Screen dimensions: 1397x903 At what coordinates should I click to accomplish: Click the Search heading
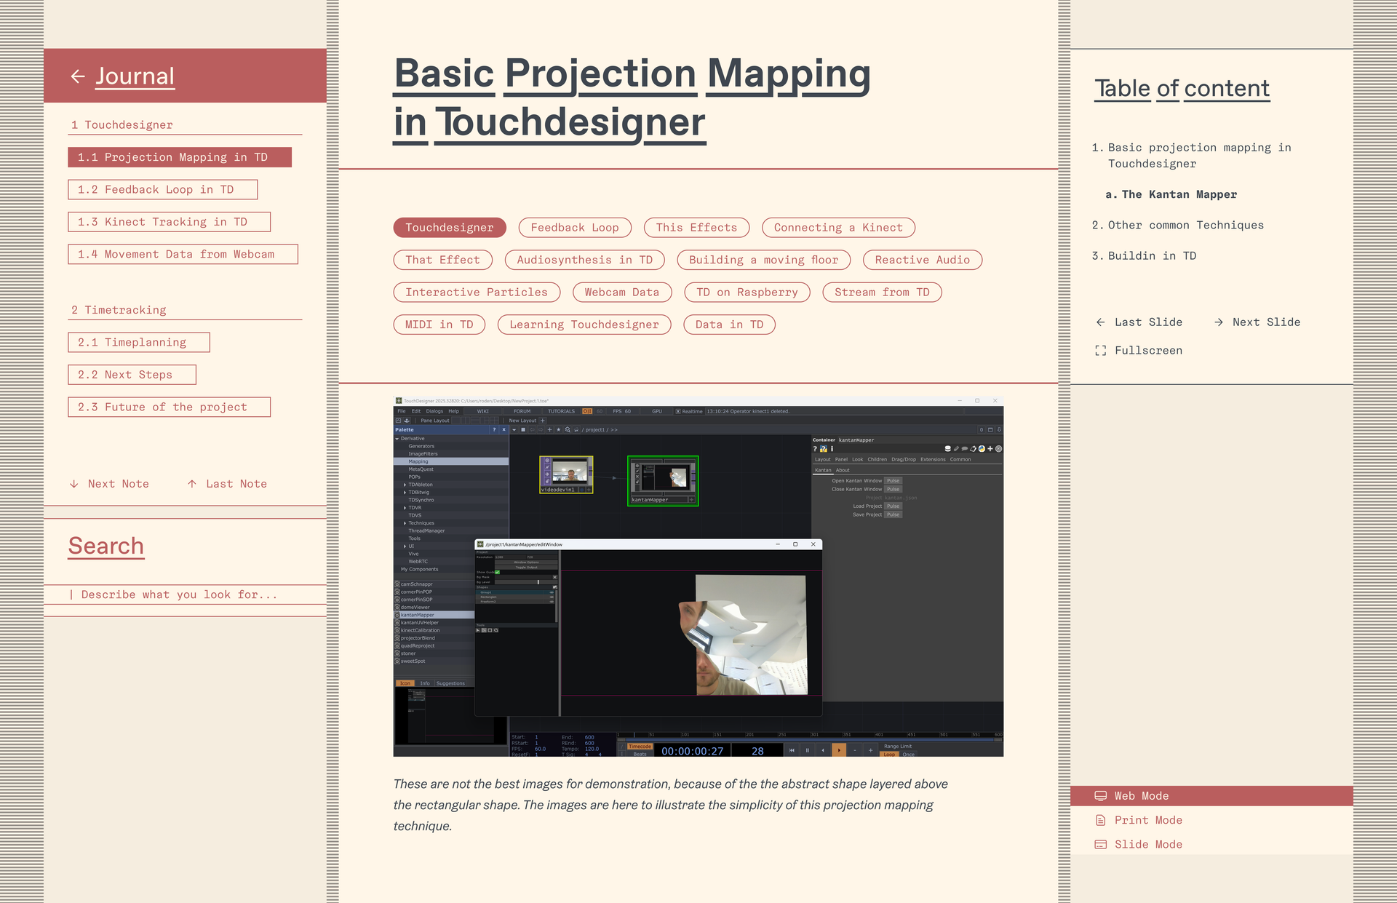click(106, 546)
